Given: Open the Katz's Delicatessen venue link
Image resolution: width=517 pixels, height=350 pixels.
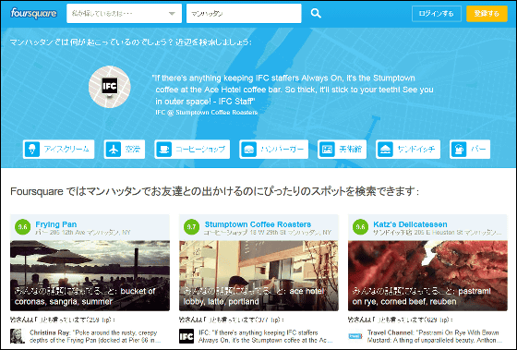Looking at the screenshot, I should point(410,224).
